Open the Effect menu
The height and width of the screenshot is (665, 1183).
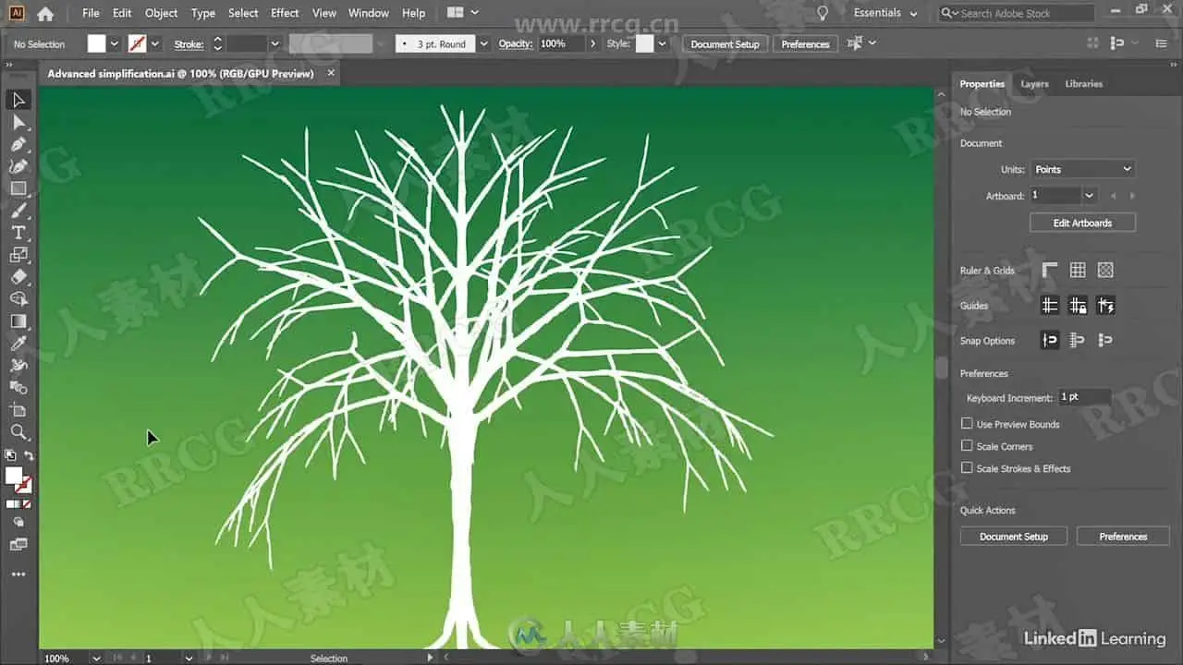(x=285, y=13)
